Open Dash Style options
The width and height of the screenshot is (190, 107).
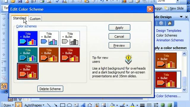click(x=149, y=105)
